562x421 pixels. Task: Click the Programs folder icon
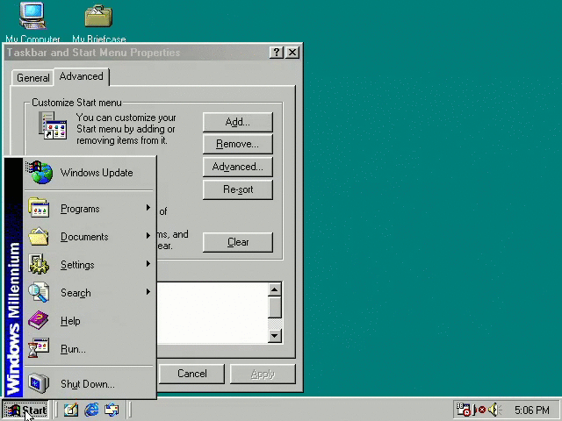point(39,208)
